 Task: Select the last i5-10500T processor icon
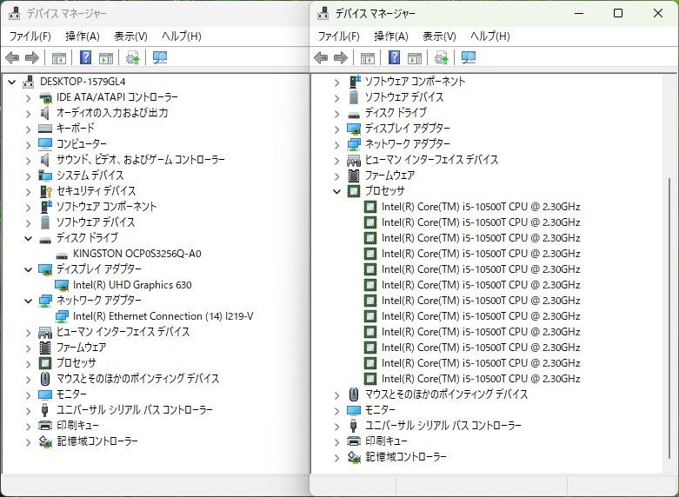(x=370, y=379)
